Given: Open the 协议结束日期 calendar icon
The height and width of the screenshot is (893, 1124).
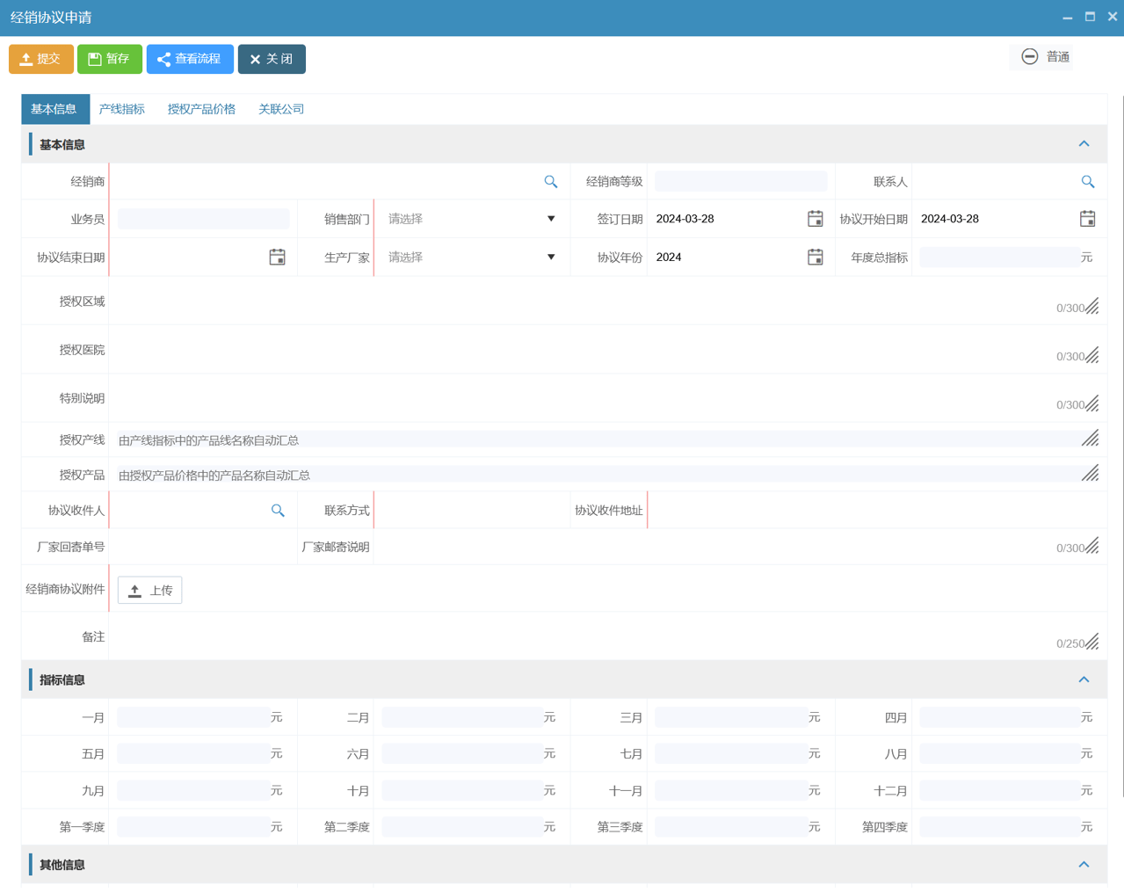Looking at the screenshot, I should click(x=277, y=258).
